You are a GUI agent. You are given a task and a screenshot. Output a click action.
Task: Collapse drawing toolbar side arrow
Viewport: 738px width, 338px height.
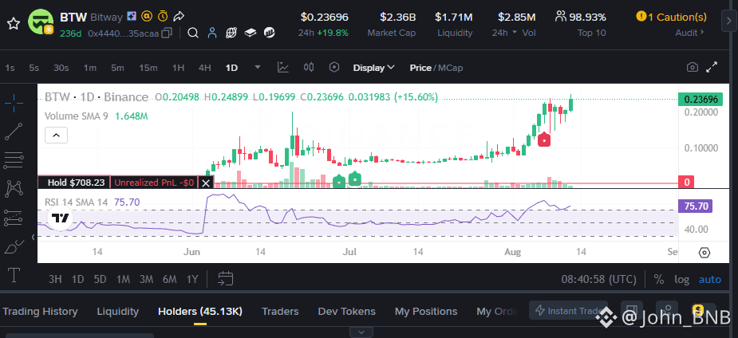[33, 237]
